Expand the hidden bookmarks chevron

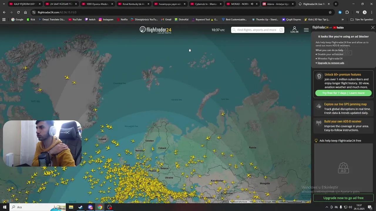[x=343, y=20]
